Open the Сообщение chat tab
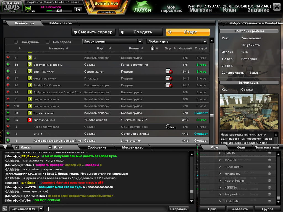This screenshot has height=212, width=283. pyautogui.click(x=97, y=147)
